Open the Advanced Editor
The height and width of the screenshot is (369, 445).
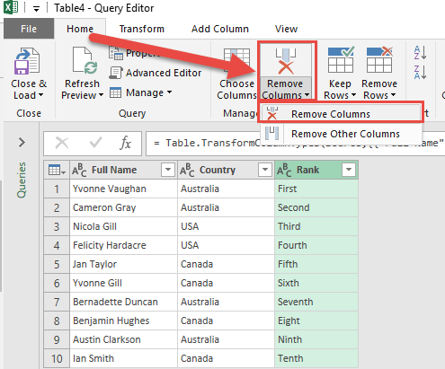pos(156,73)
